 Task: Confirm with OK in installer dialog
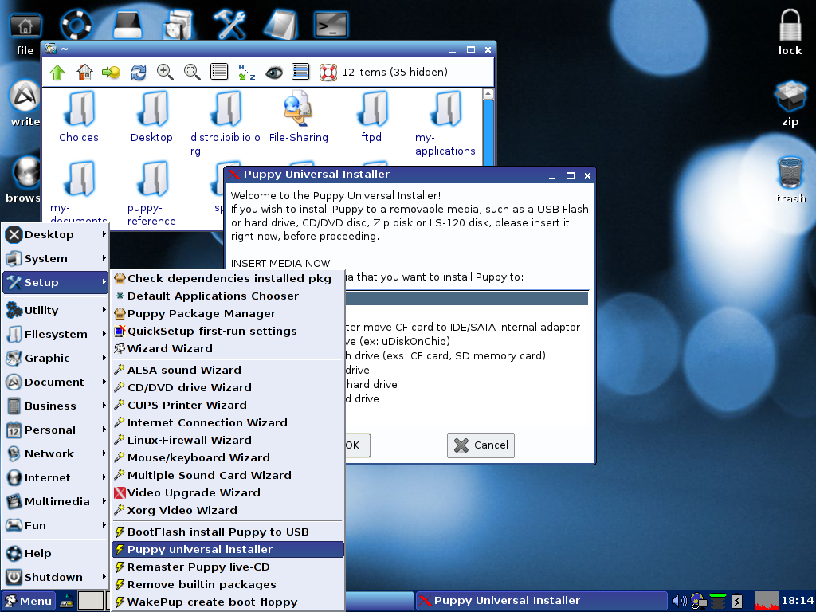[357, 445]
